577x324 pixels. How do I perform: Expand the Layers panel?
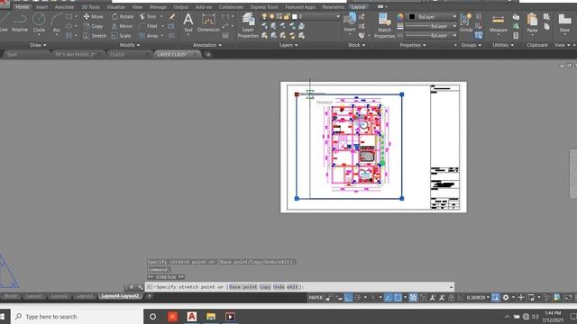[x=288, y=45]
